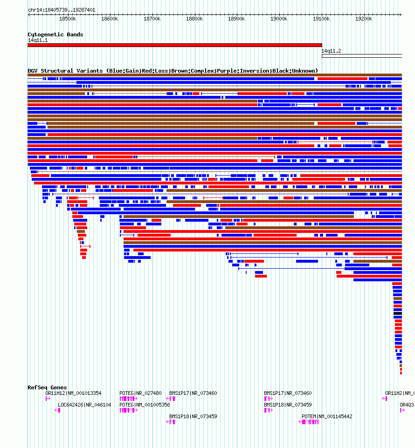Click the LOC642426 gene arrow glyph
The width and height of the screenshot is (415, 448).
tap(57, 410)
